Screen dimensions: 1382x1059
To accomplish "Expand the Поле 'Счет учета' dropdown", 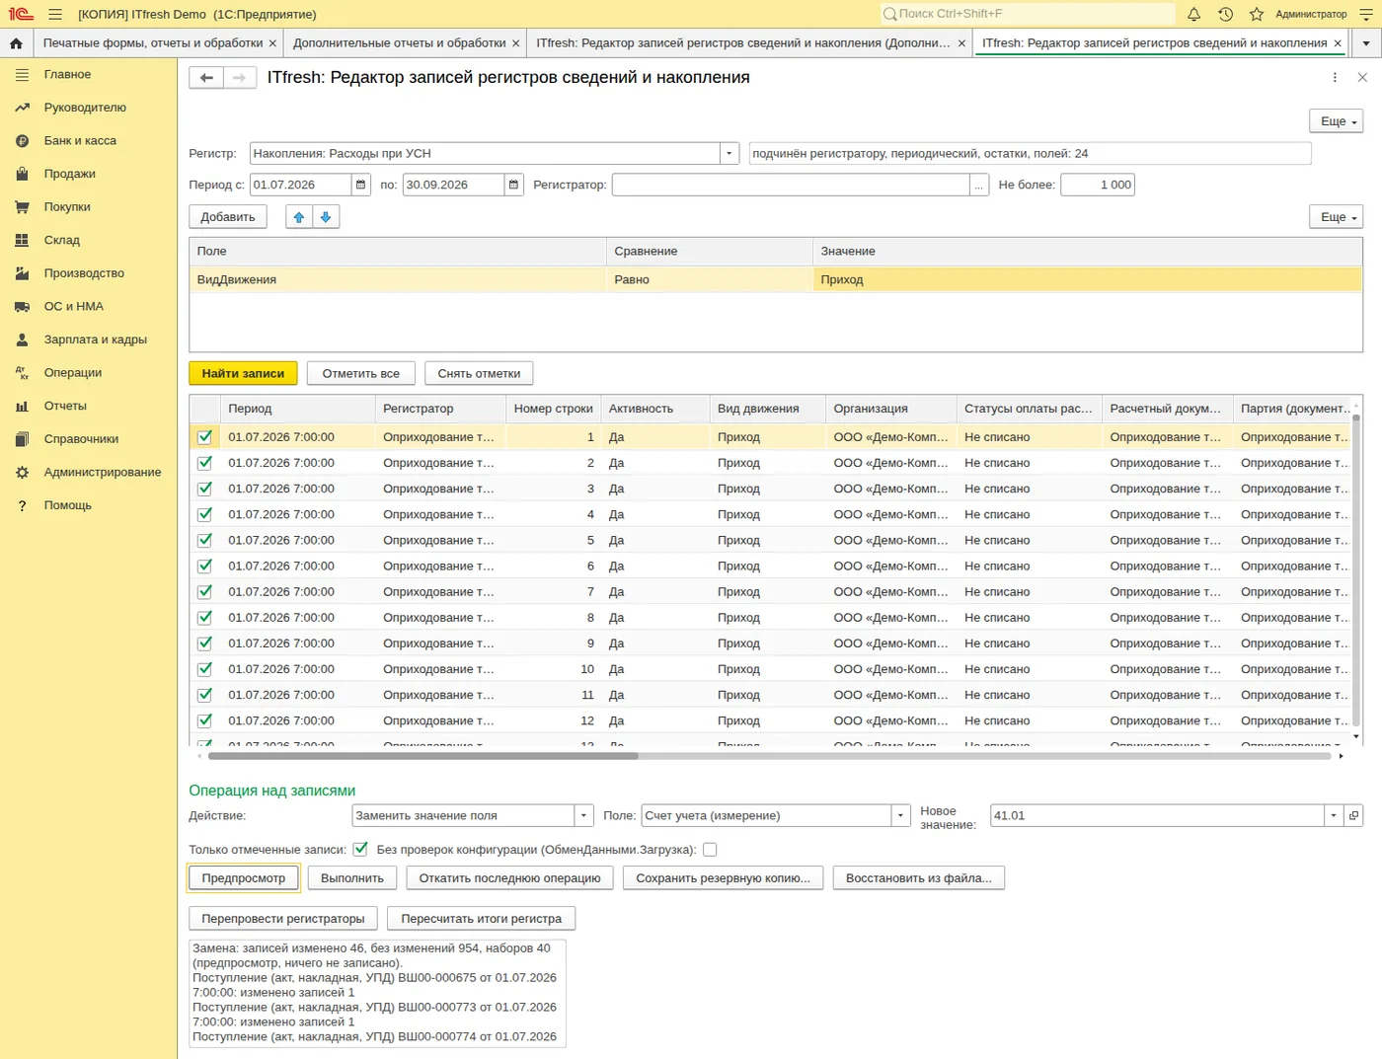I will point(900,816).
